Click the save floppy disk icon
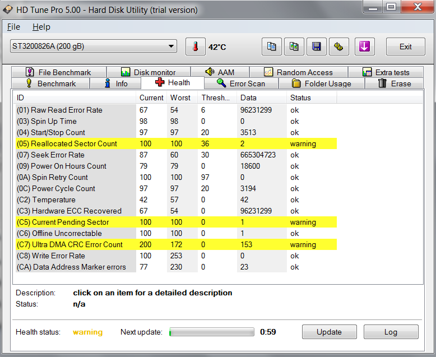Screen dimensions: 436x357 [x=317, y=47]
